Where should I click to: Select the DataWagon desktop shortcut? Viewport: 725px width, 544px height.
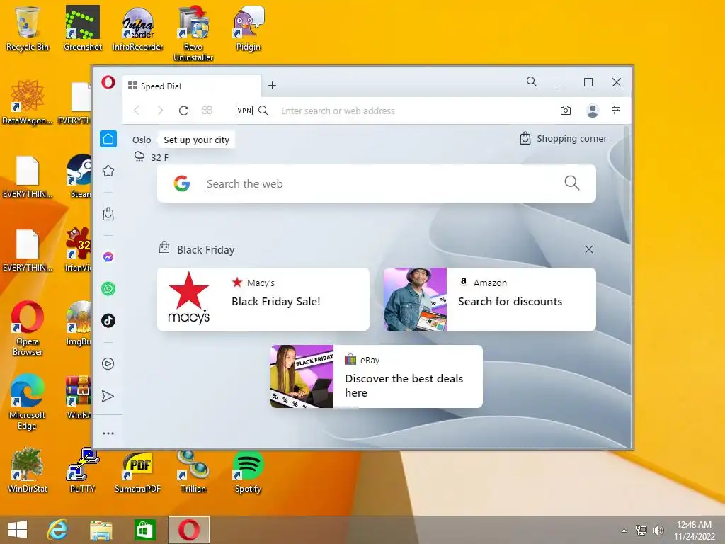click(x=28, y=102)
